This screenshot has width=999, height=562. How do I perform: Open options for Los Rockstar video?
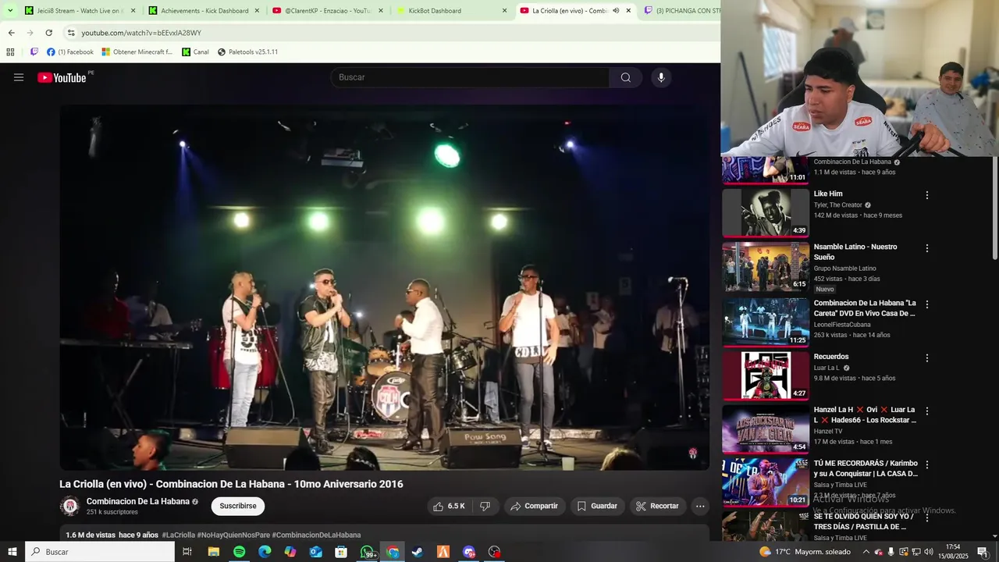coord(927,411)
